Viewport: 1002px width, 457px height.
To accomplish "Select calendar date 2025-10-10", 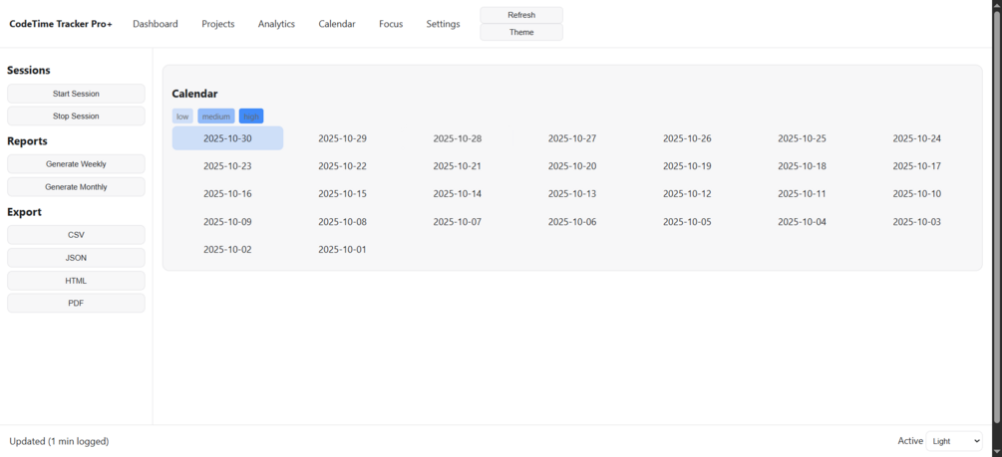I will [x=917, y=194].
